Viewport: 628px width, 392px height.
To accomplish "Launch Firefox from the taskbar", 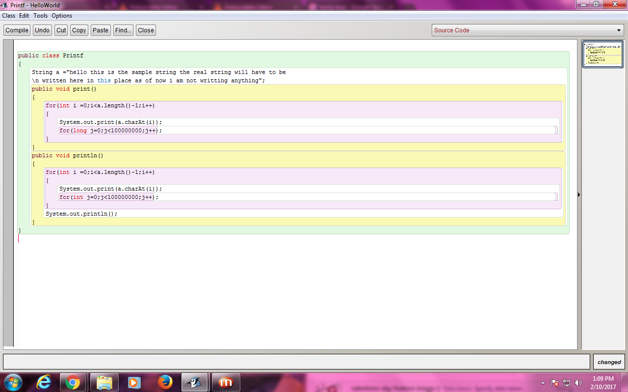I will [165, 382].
